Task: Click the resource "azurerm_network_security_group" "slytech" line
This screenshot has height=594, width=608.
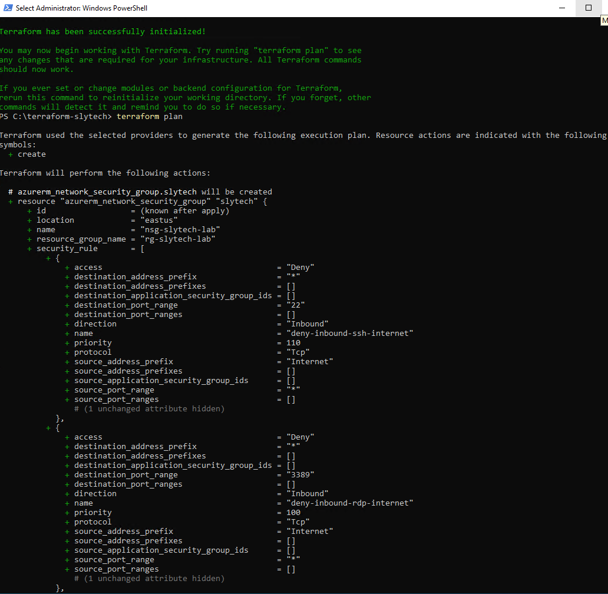Action: click(138, 201)
